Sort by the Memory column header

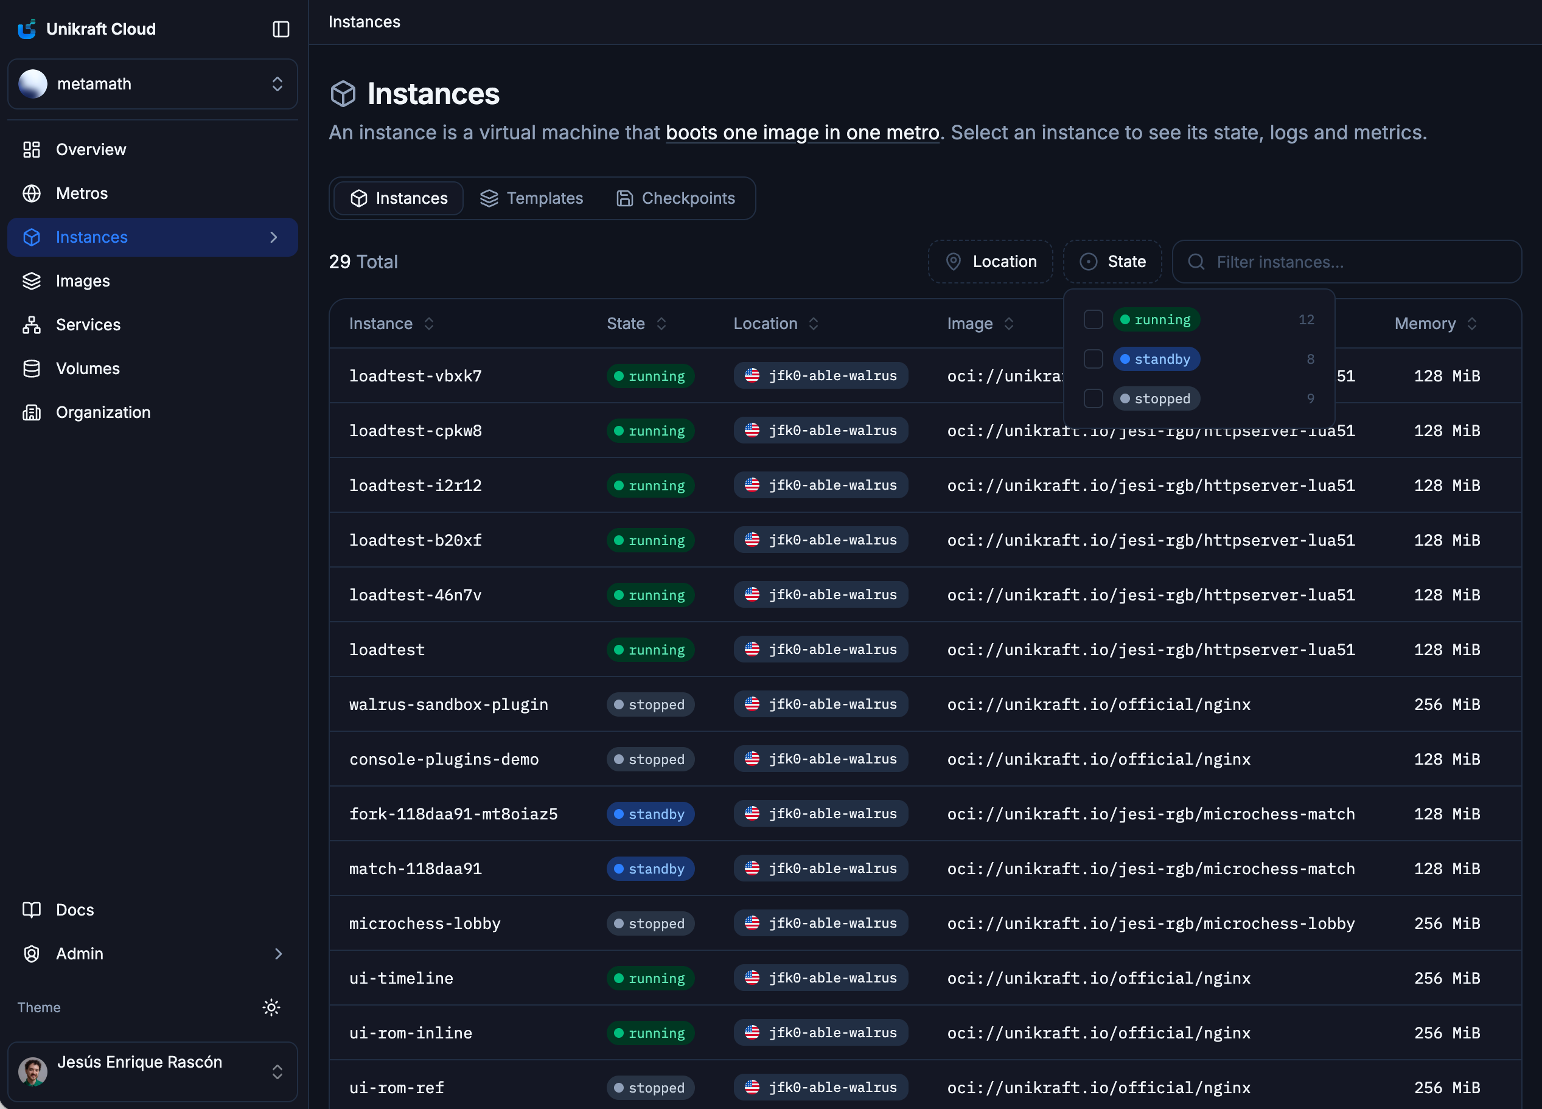click(x=1436, y=324)
